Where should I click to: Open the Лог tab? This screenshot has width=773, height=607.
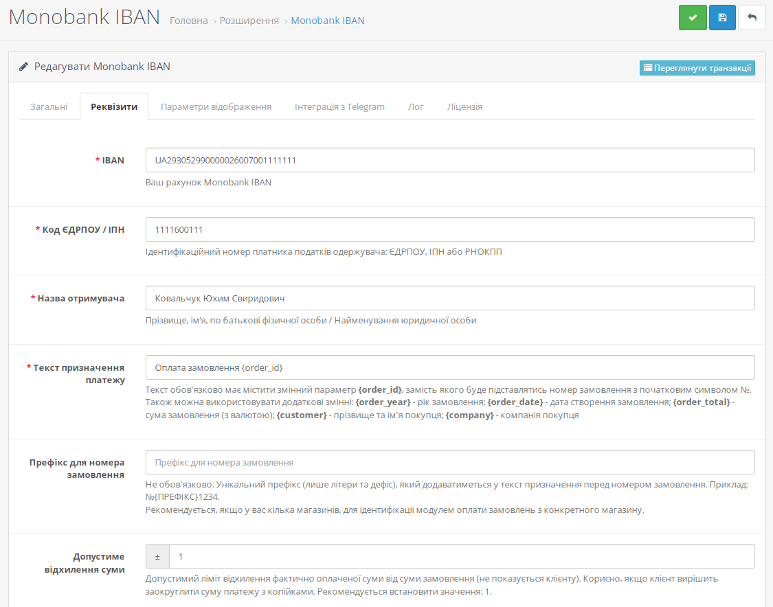pyautogui.click(x=416, y=106)
